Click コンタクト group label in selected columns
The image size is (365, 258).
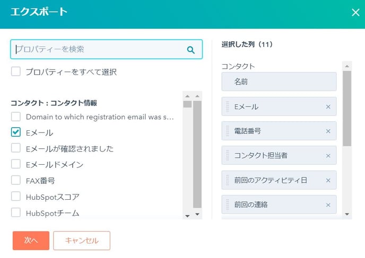tap(238, 66)
